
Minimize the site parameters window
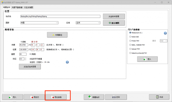(x=155, y=2)
